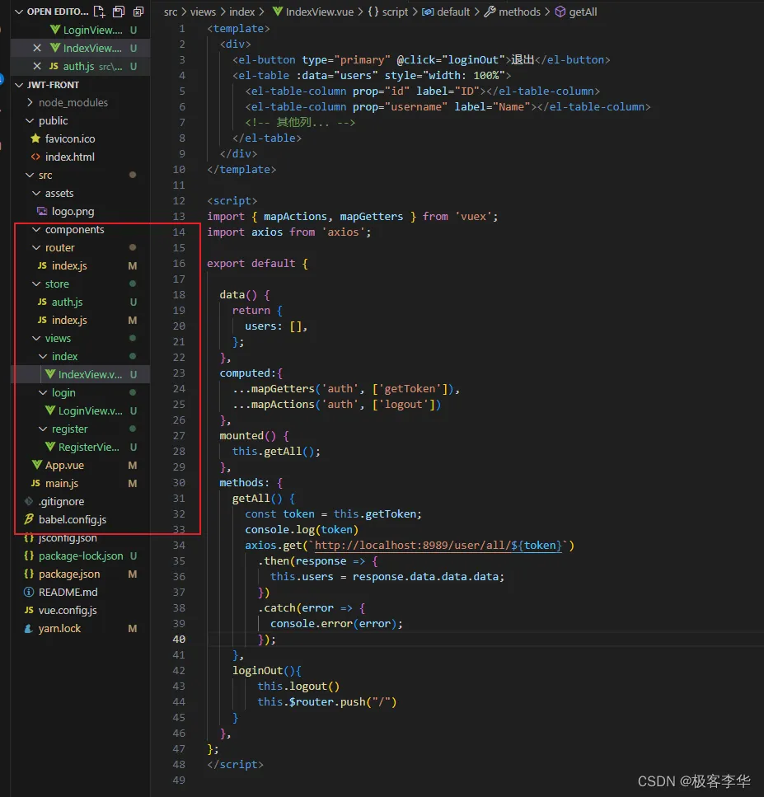This screenshot has width=764, height=797.
Task: Click 'this.logout()' in the loginOut method
Action: click(298, 687)
